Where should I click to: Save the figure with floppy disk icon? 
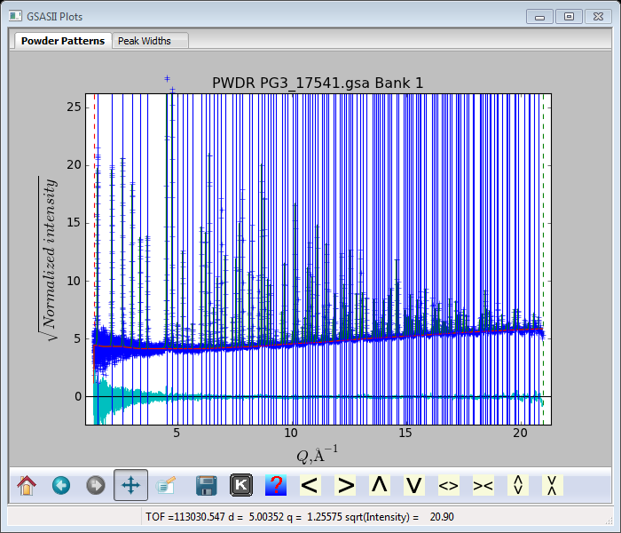pyautogui.click(x=207, y=485)
